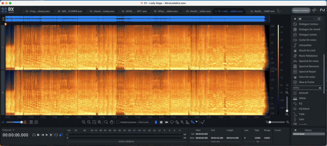Select the Harmonics selection tool
Viewport: 327px width, 146px height.
pos(187,122)
